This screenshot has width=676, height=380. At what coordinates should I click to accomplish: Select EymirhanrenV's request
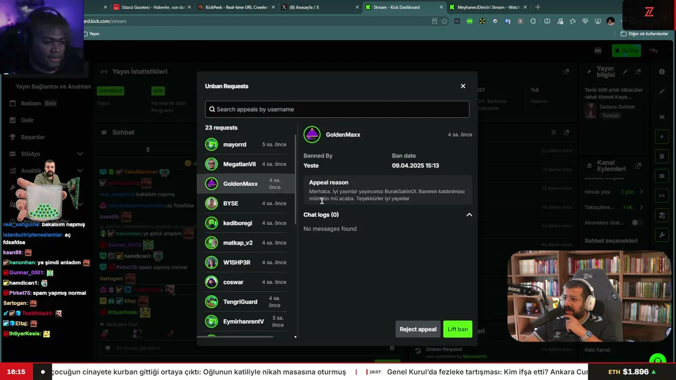[x=246, y=321]
